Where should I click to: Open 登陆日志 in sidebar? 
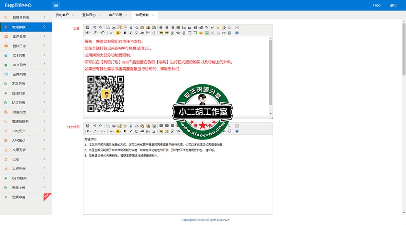pyautogui.click(x=26, y=46)
